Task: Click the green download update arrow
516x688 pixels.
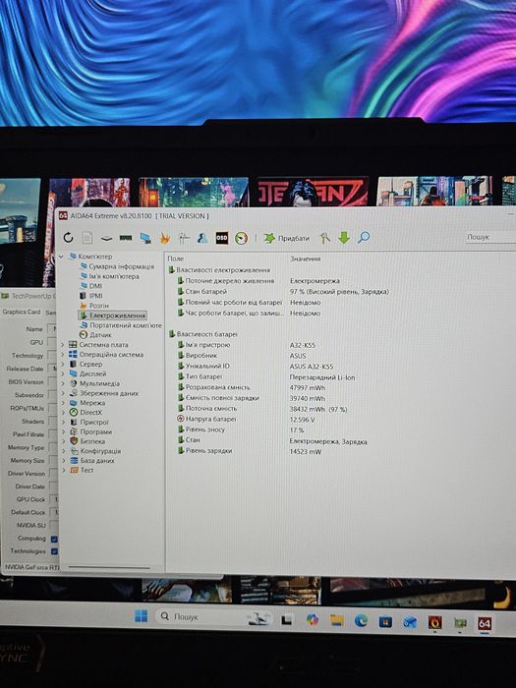Action: pyautogui.click(x=344, y=238)
